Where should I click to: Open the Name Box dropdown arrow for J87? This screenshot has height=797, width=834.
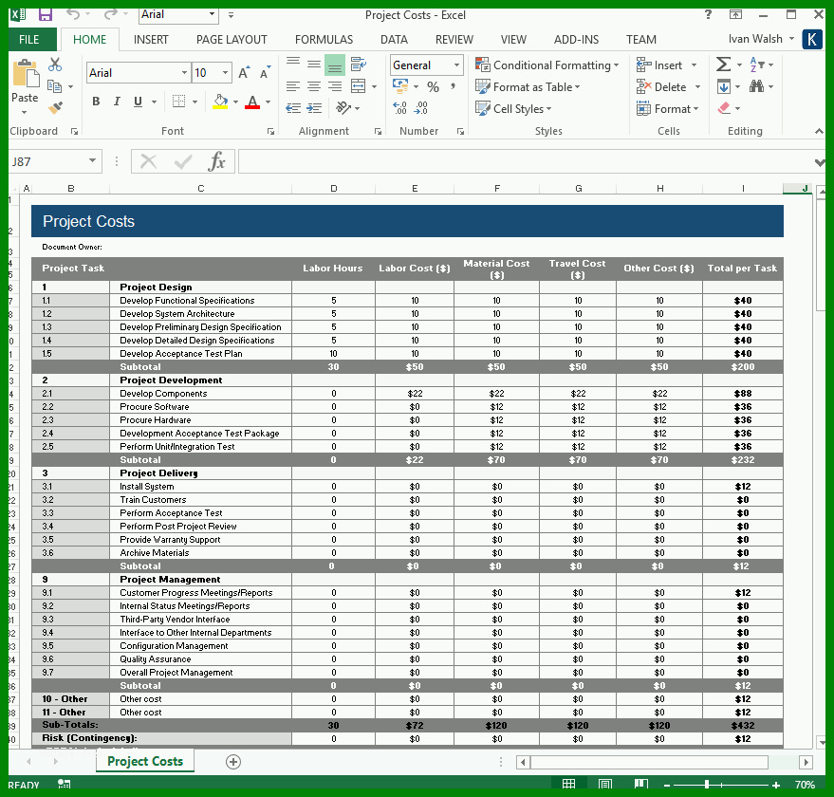93,160
